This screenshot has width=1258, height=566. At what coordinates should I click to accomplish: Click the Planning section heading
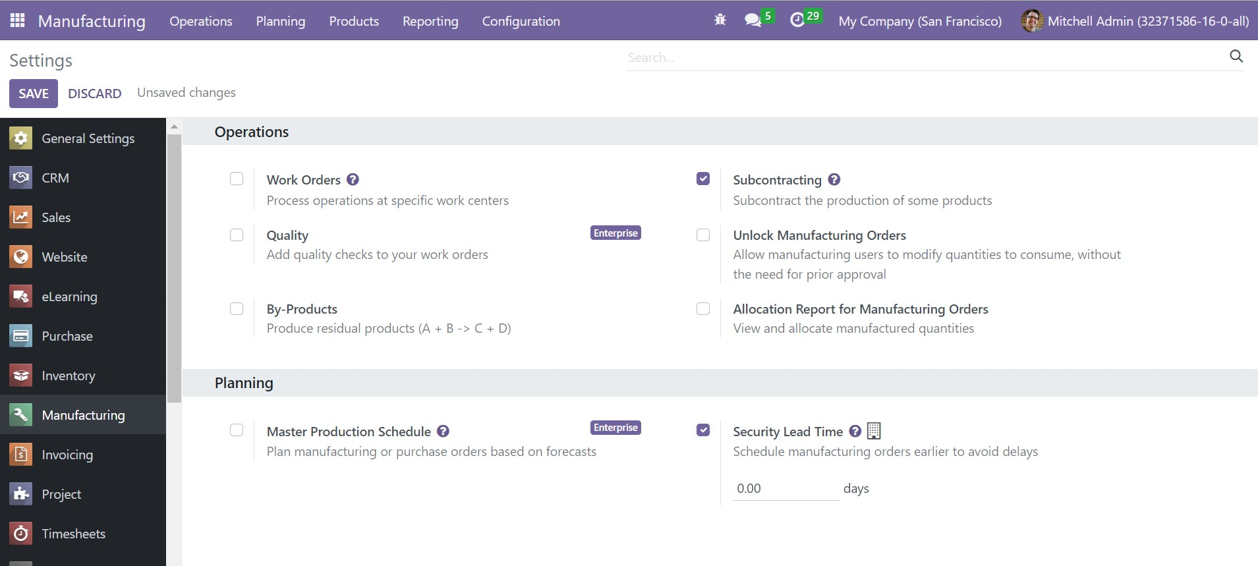click(244, 383)
